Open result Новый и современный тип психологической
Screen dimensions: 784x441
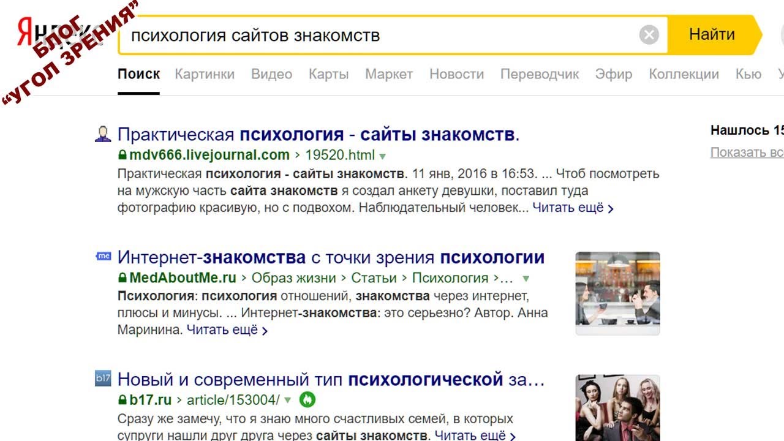pyautogui.click(x=331, y=380)
